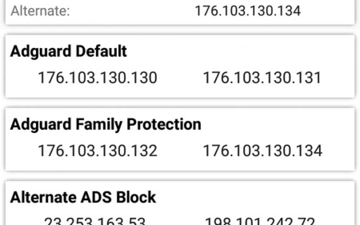Pick 176.103.130.134 under Adguard Family Protection
This screenshot has height=225, width=360.
click(x=262, y=151)
